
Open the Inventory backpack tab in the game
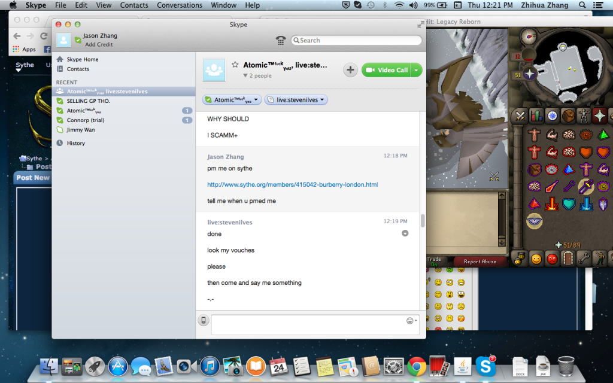click(x=568, y=116)
